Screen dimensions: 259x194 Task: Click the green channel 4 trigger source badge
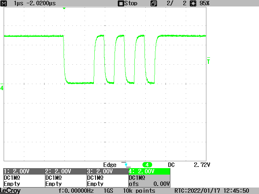147,165
